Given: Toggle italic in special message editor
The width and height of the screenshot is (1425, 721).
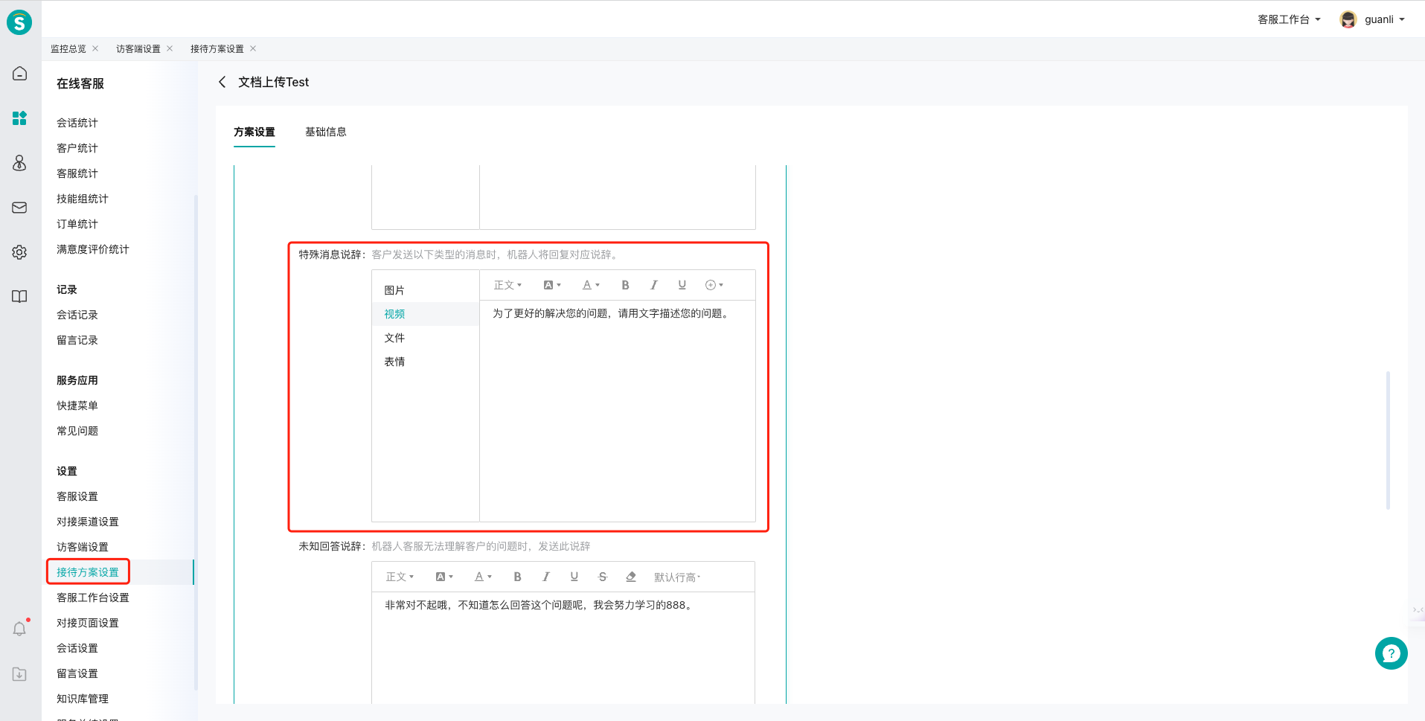Looking at the screenshot, I should coord(653,285).
